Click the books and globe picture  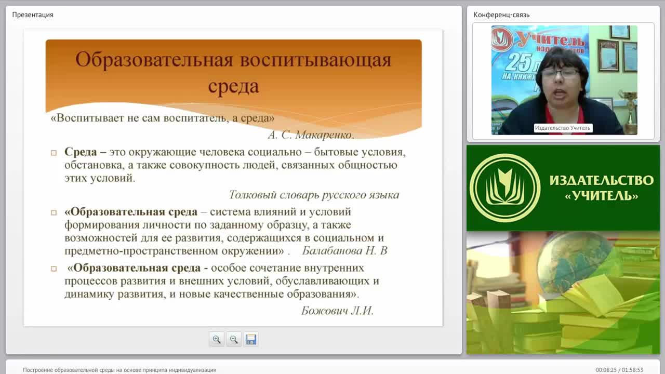pos(563,293)
